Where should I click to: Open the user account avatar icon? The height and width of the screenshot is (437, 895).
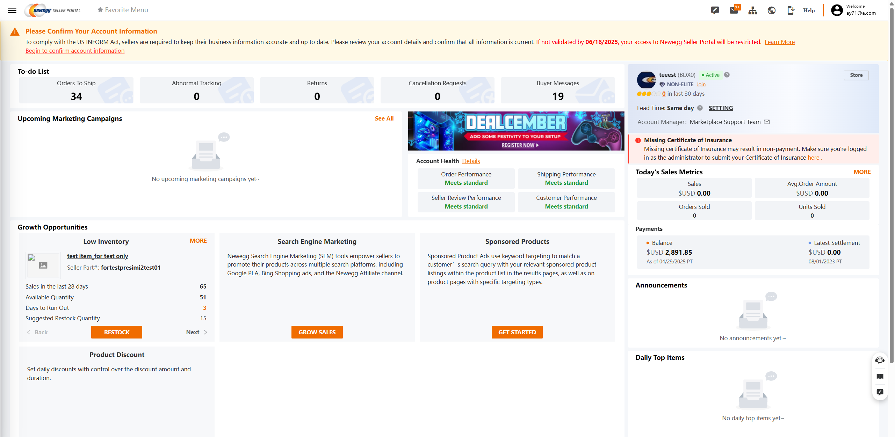(x=837, y=10)
